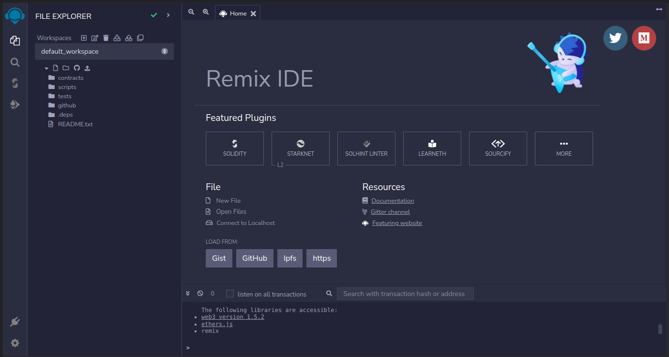Collapse terminal with double-chevron icon
The image size is (669, 357).
(x=188, y=294)
